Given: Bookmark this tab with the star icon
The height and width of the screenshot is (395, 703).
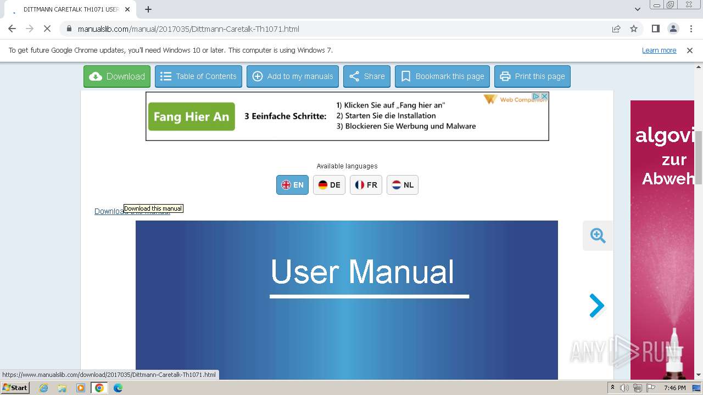Looking at the screenshot, I should [634, 29].
